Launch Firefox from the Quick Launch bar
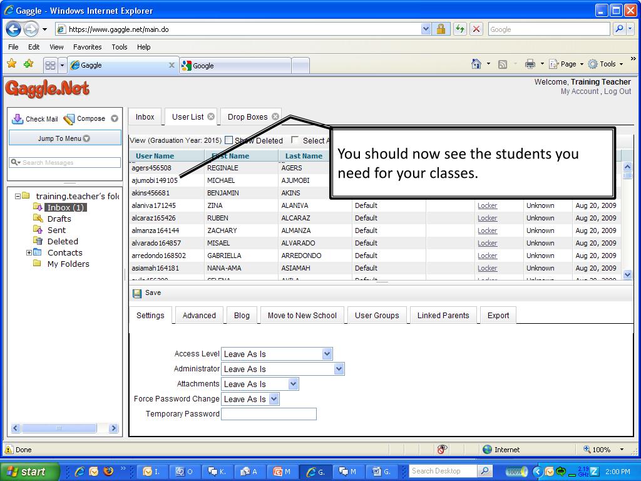Screen dimensions: 641x481 pyautogui.click(x=108, y=471)
